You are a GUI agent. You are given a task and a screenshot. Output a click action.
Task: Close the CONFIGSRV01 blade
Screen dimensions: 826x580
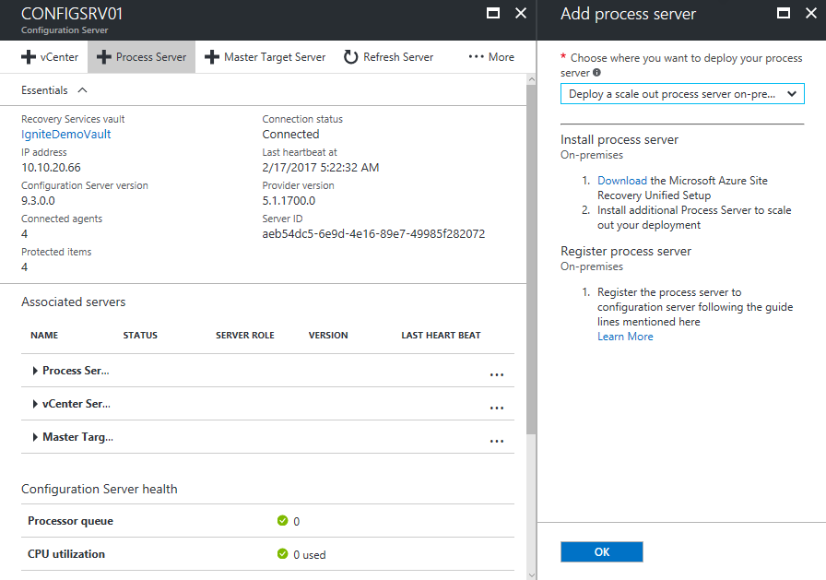point(521,14)
